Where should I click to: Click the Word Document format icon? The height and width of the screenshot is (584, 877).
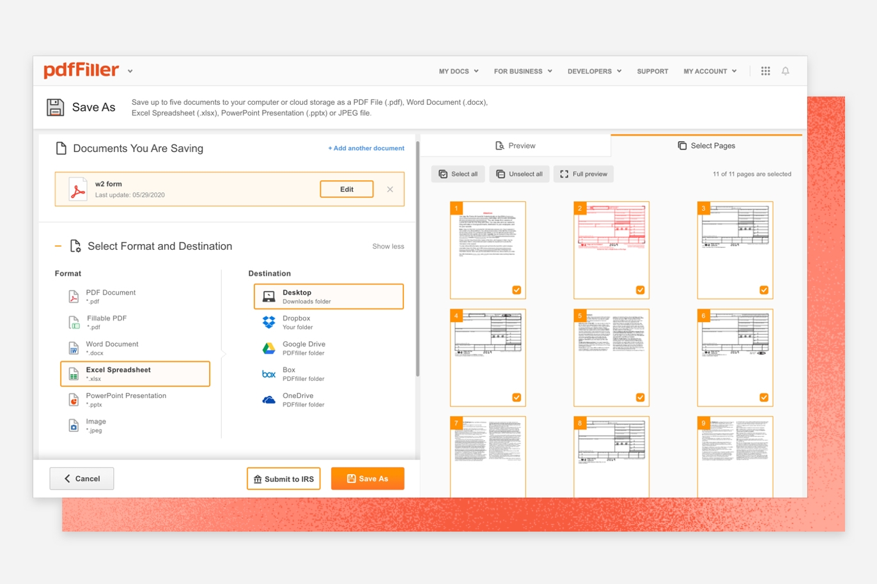74,348
